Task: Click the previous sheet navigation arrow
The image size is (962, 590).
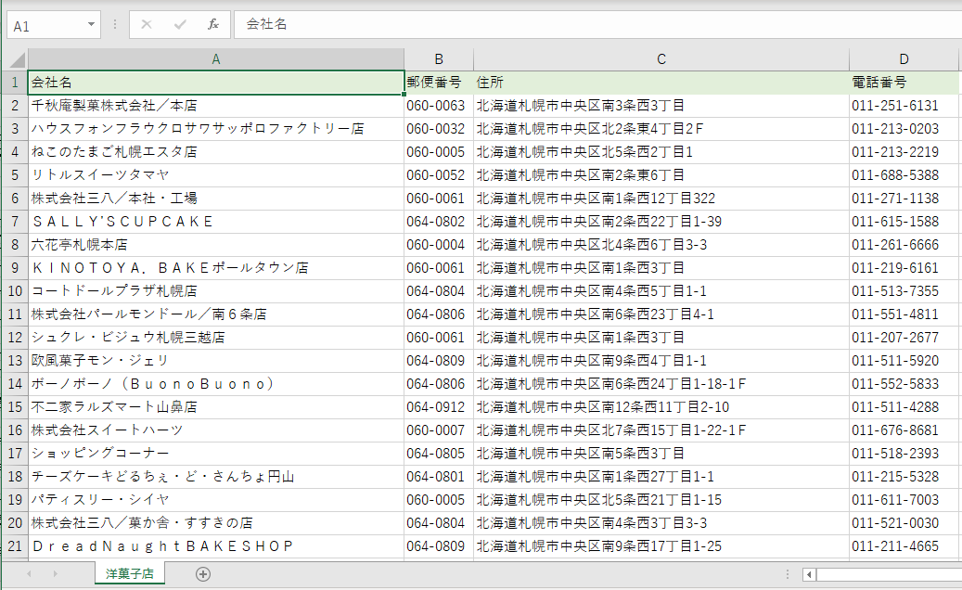Action: pyautogui.click(x=29, y=574)
